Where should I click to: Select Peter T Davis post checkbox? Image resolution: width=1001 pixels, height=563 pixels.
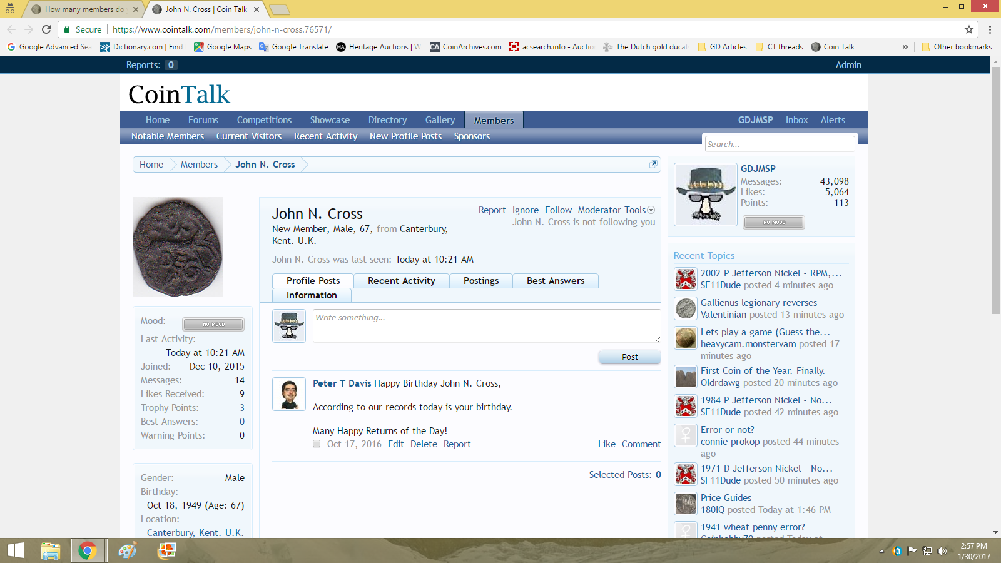point(317,444)
